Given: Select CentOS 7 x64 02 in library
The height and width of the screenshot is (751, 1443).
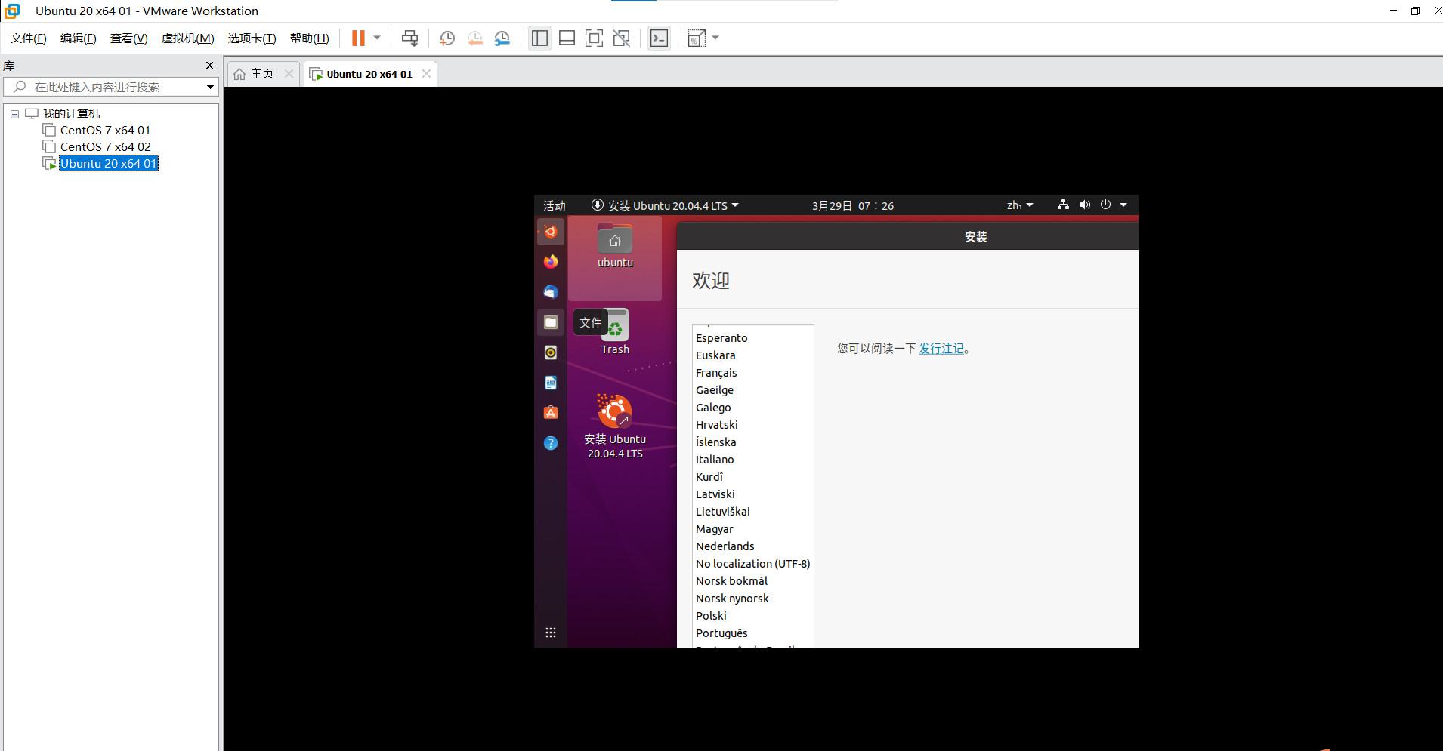Looking at the screenshot, I should [x=105, y=147].
